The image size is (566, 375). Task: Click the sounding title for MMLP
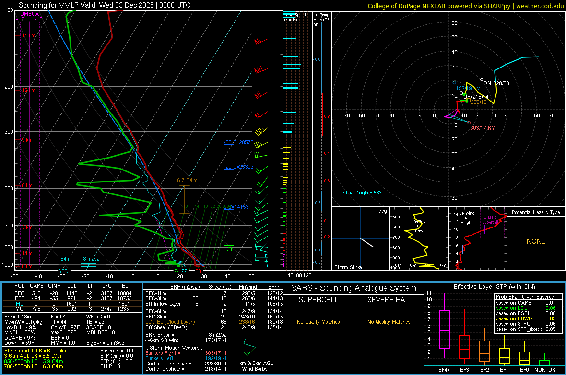(x=104, y=5)
